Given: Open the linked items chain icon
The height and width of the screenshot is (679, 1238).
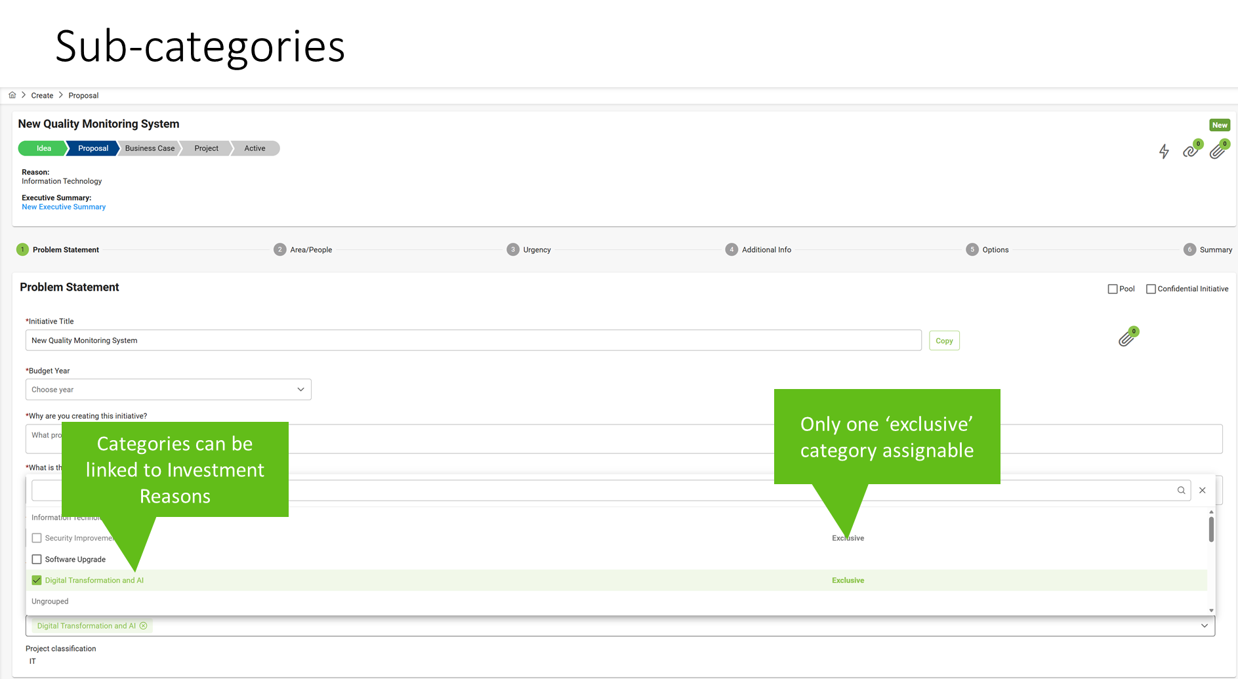Looking at the screenshot, I should 1190,152.
